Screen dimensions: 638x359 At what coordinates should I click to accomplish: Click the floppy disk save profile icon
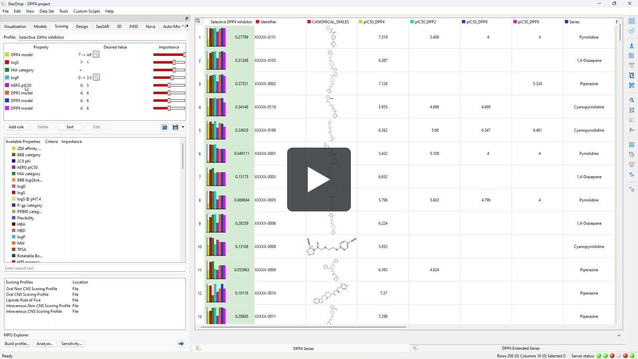click(175, 127)
